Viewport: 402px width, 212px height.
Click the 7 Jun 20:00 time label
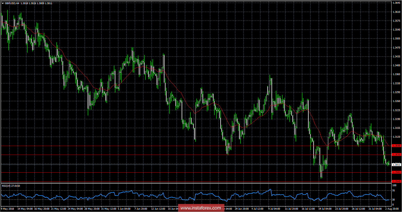click(141, 209)
